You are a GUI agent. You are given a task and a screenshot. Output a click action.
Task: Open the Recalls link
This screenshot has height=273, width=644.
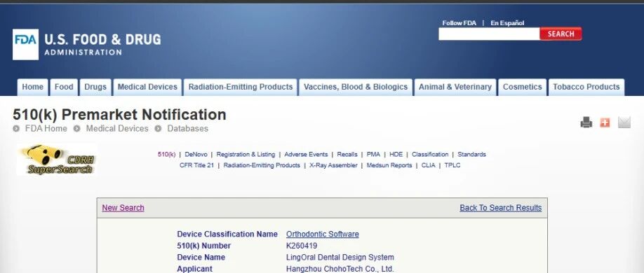click(347, 155)
